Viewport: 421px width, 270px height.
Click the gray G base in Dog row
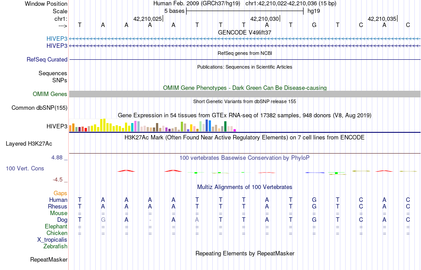[x=103, y=220]
